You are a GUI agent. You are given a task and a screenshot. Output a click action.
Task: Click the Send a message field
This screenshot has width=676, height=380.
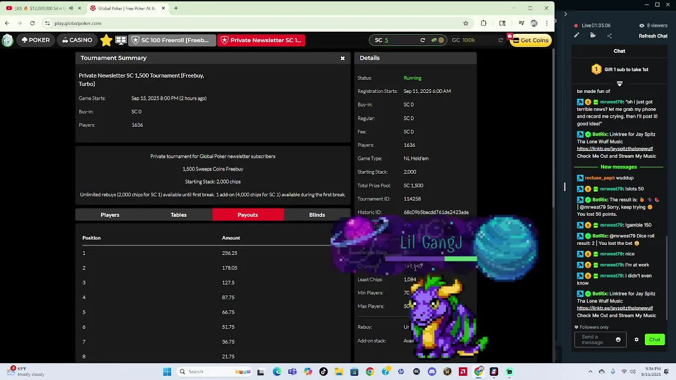(x=600, y=340)
